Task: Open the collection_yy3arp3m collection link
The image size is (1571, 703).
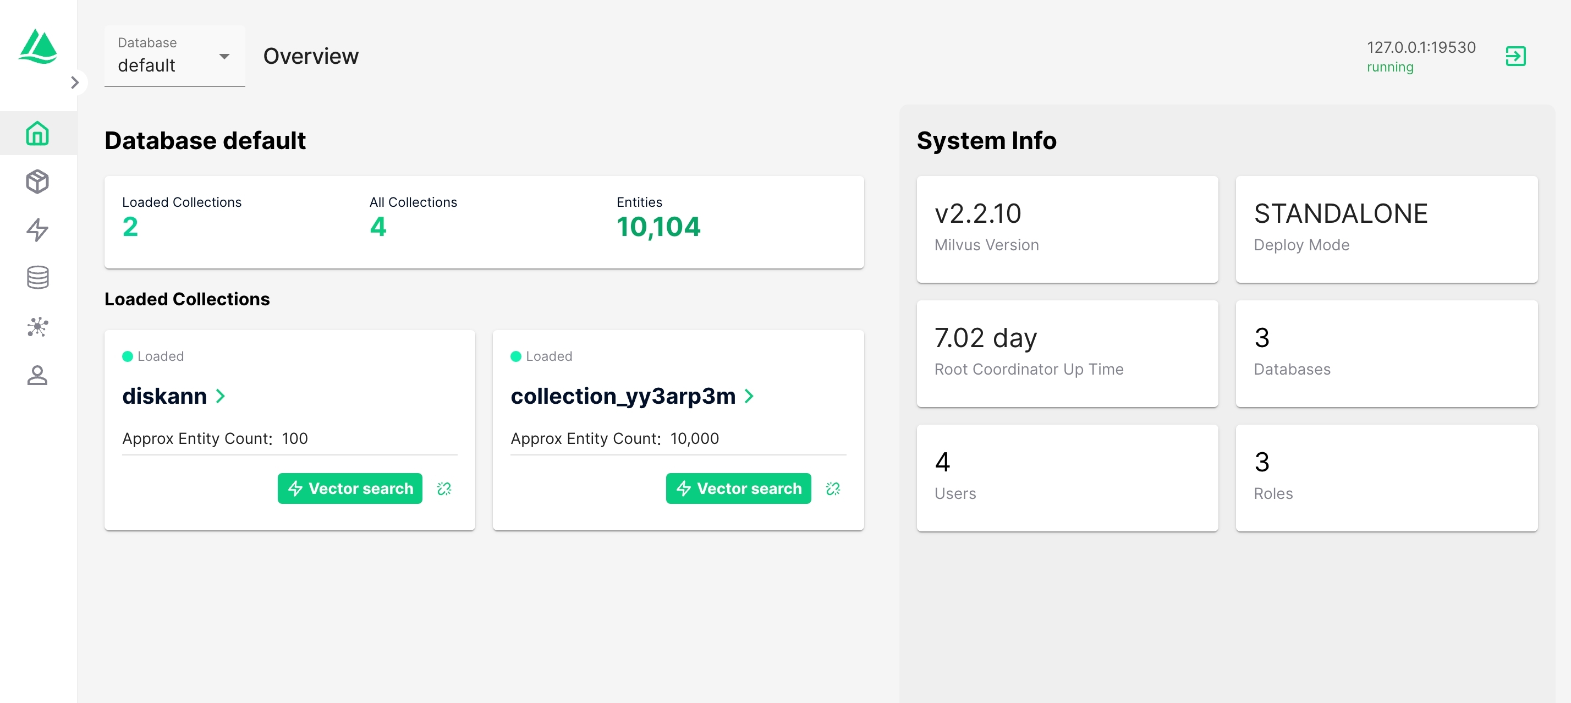Action: 623,396
